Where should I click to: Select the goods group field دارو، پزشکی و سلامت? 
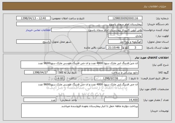(110, 72)
